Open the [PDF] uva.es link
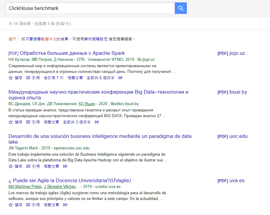Viewport: 270px width, 215px height. coord(231,180)
